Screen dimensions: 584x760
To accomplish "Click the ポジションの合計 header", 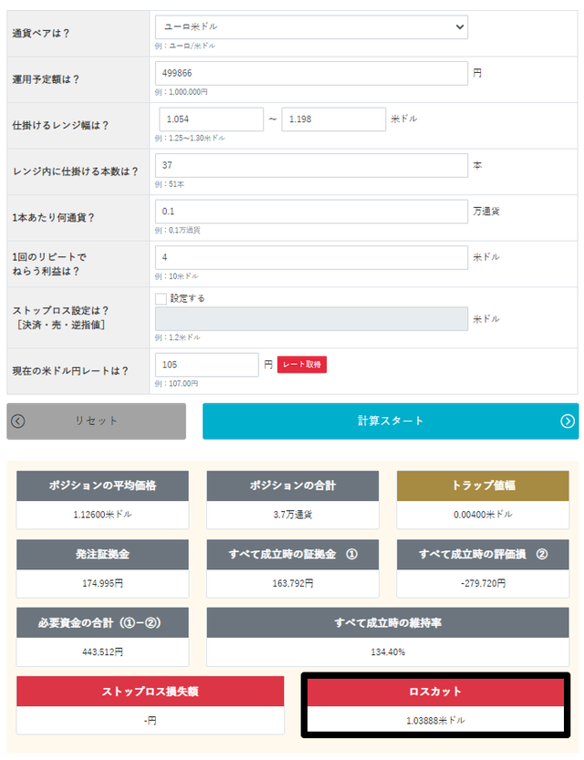I will point(293,485).
